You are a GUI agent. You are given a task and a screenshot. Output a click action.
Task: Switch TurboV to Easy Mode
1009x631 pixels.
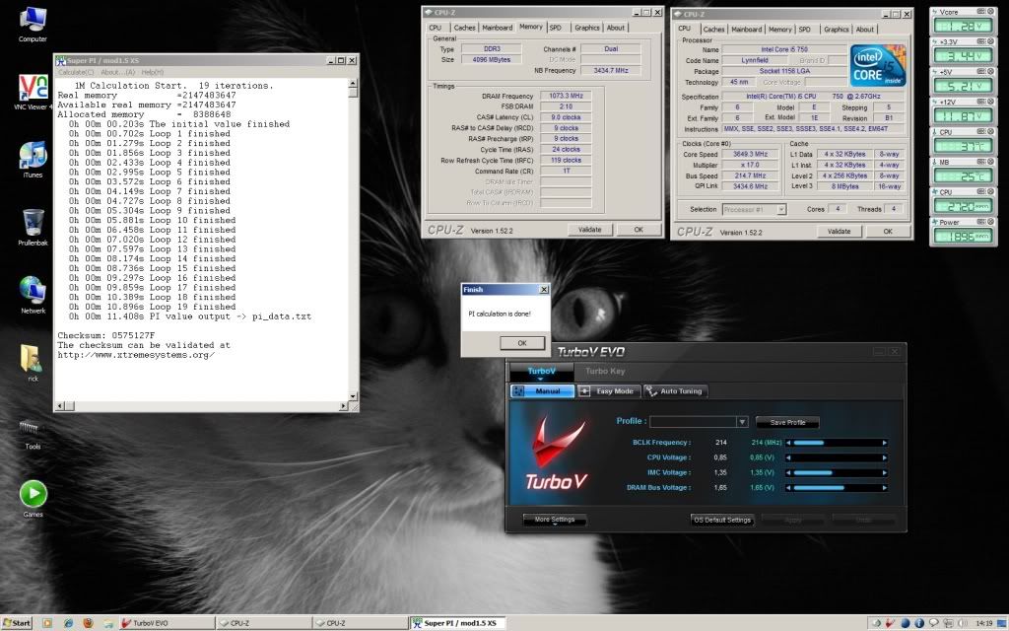click(x=609, y=391)
